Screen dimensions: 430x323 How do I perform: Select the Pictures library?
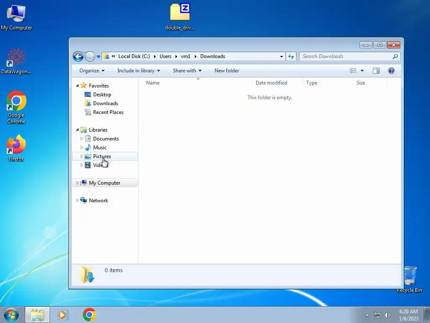tap(102, 156)
